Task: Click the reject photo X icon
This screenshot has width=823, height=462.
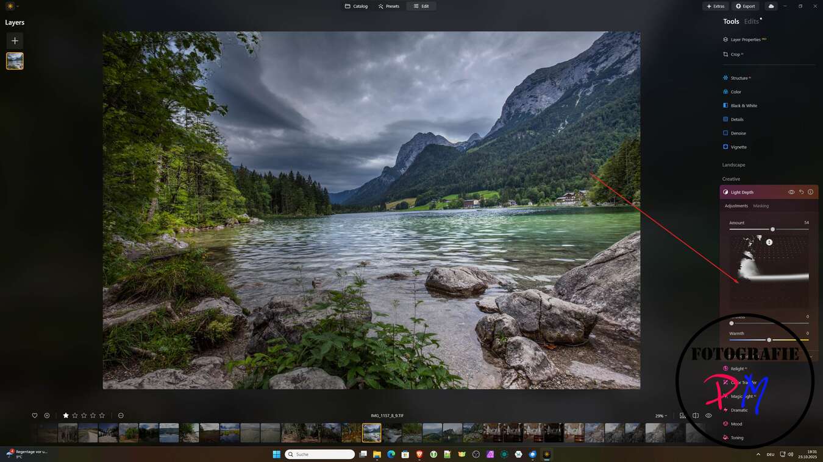Action: (47, 416)
